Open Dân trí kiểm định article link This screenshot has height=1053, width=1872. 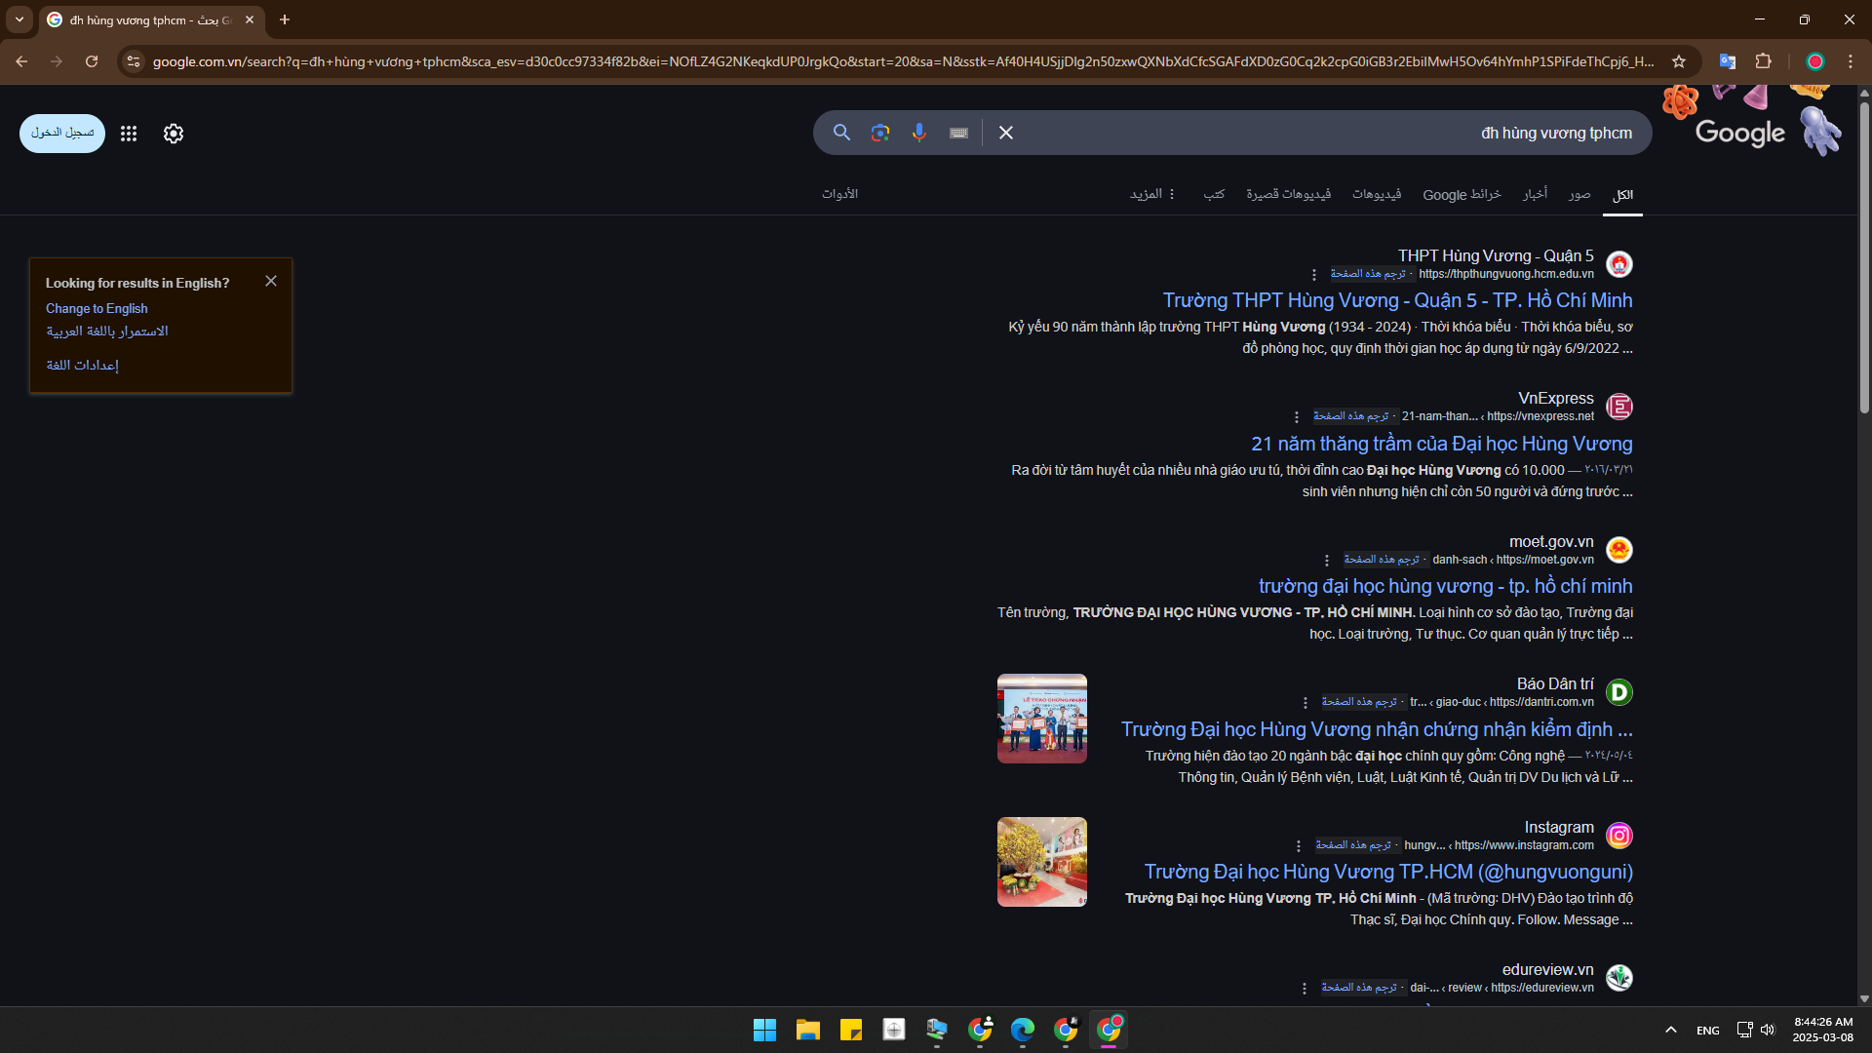[1377, 729]
